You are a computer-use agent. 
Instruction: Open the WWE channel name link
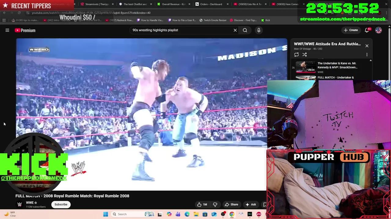pos(30,203)
